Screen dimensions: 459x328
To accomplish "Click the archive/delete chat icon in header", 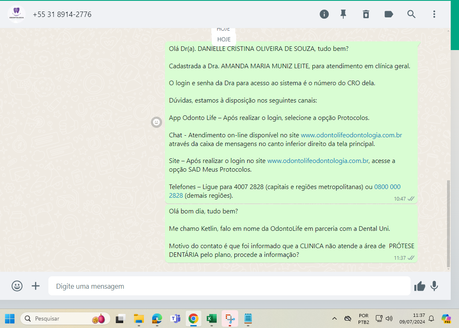I will pyautogui.click(x=366, y=14).
